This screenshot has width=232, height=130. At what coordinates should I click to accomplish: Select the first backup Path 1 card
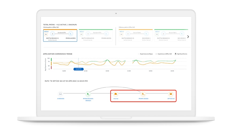point(136,35)
